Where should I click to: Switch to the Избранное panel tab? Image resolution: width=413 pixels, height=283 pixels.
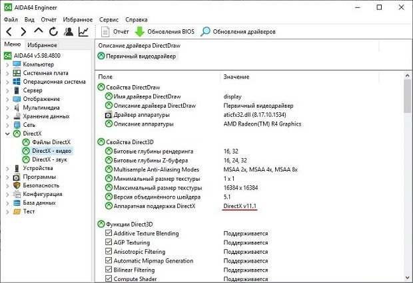pyautogui.click(x=42, y=45)
